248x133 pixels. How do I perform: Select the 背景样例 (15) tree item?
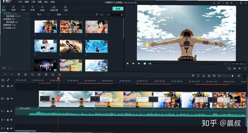(9, 25)
